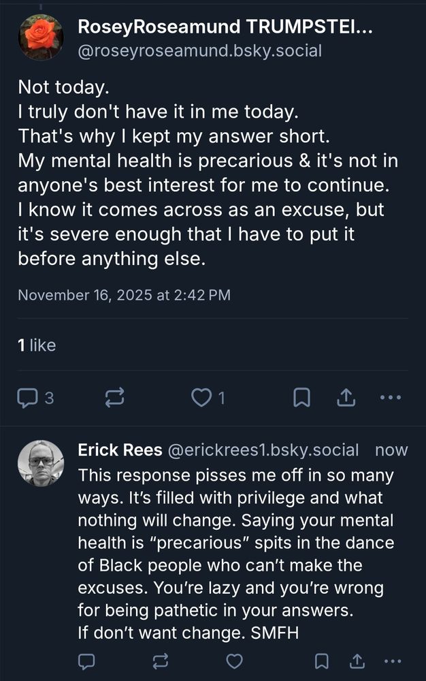Like Erick Rees's comment
The width and height of the screenshot is (426, 681).
[234, 661]
